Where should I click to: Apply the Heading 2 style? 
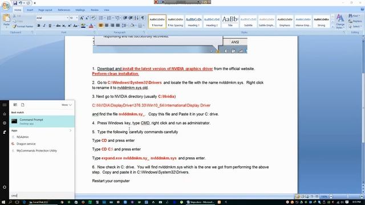pos(212,22)
